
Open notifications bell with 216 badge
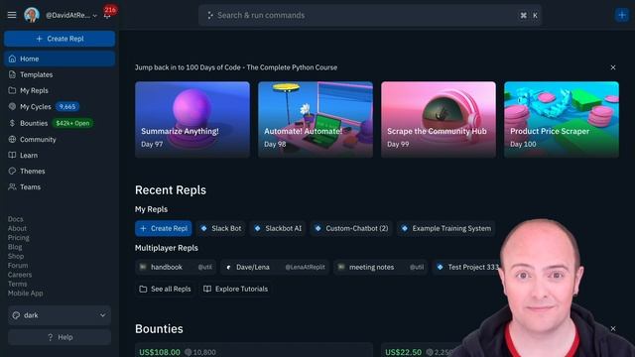[107, 15]
